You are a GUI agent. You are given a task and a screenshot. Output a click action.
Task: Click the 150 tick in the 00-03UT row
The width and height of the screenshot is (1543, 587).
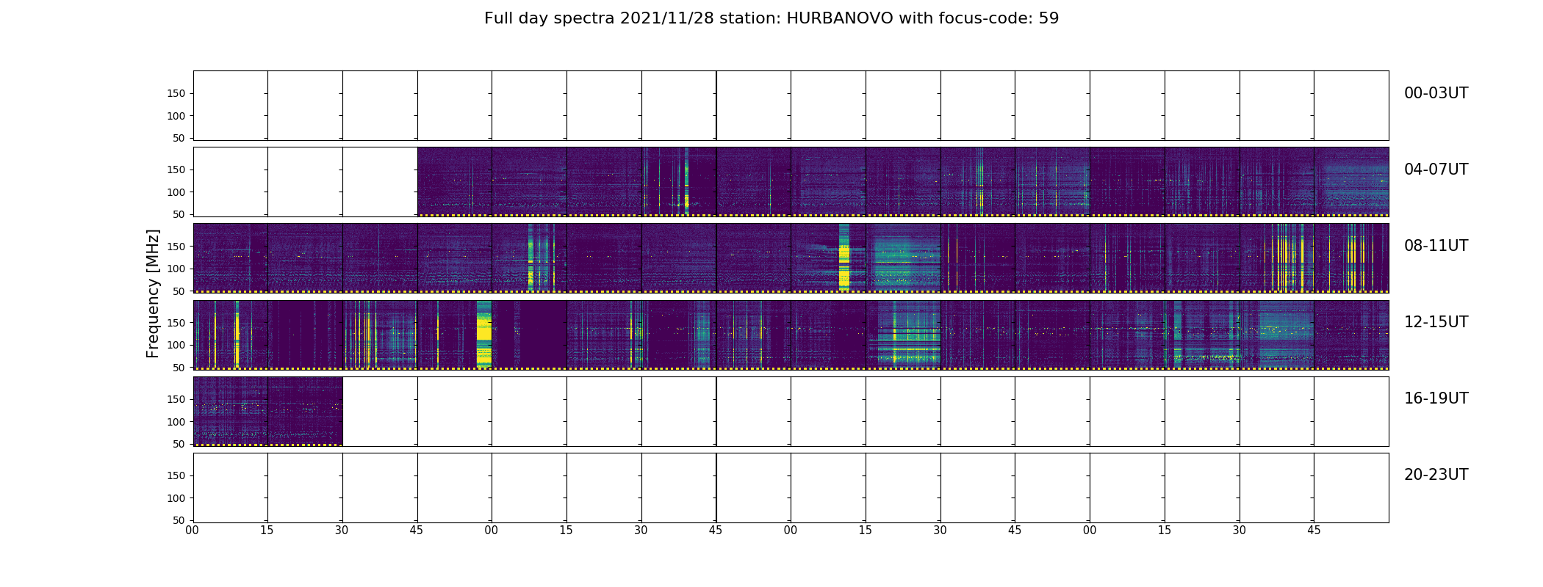[176, 94]
